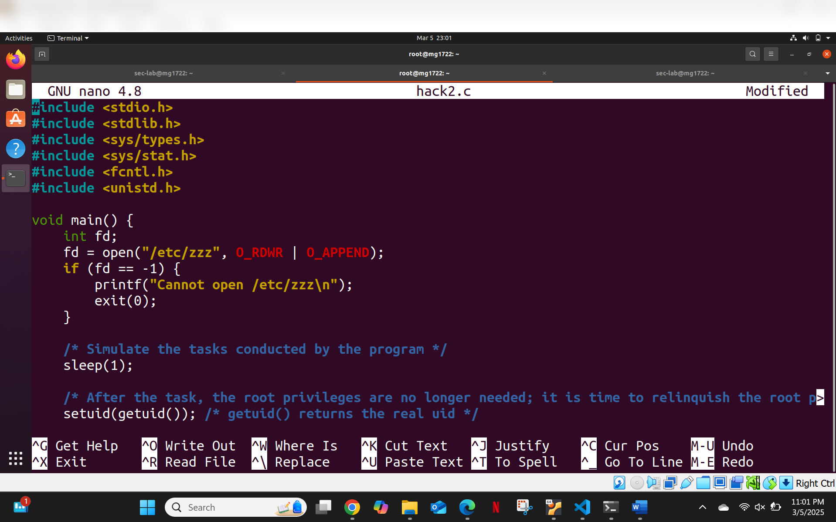This screenshot has height=522, width=836.
Task: Open the Help icon in the dock
Action: (x=16, y=149)
